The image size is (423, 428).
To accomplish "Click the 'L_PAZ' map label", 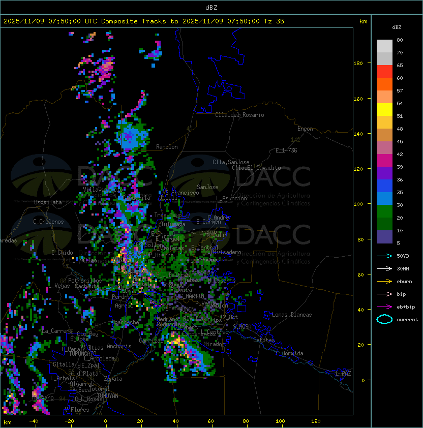I will point(343,374).
